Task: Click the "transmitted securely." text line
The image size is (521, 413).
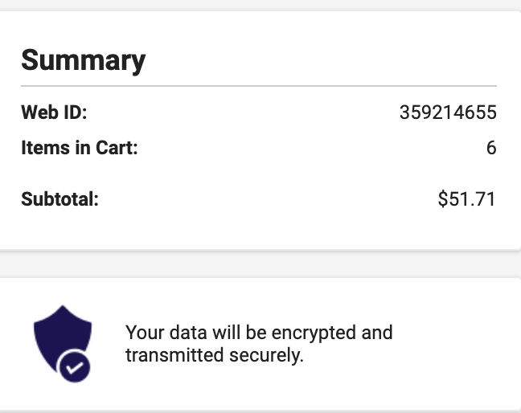Action: click(215, 355)
